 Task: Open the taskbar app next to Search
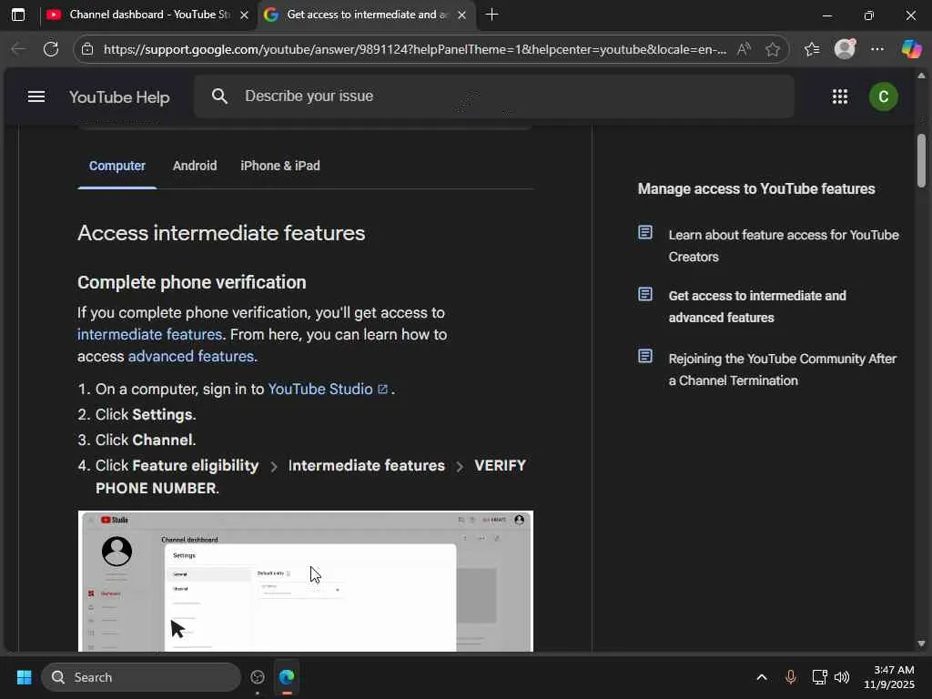point(258,677)
